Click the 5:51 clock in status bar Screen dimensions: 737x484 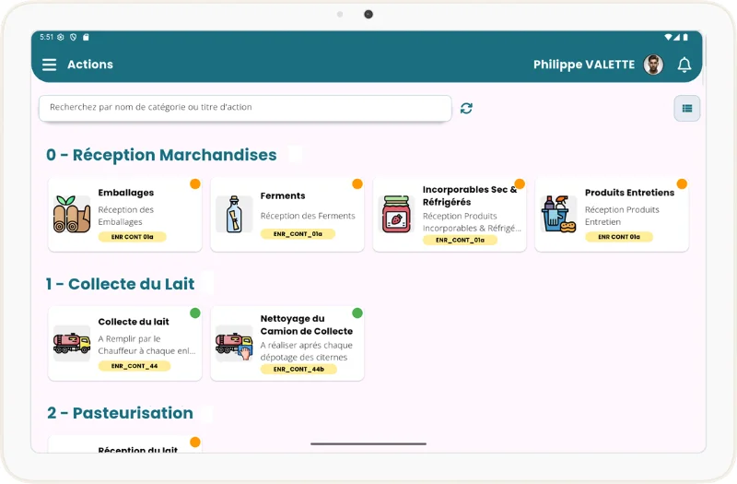(x=47, y=37)
